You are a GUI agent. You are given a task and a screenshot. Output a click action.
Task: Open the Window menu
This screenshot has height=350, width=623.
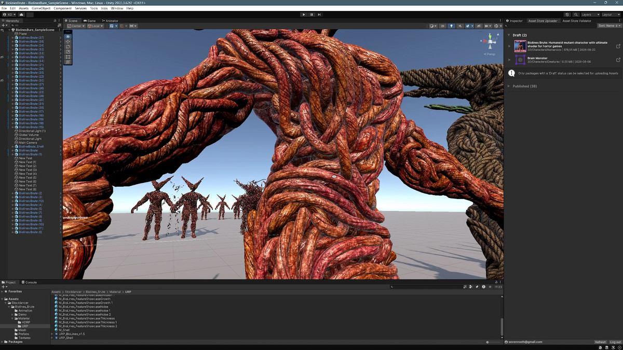click(x=117, y=8)
